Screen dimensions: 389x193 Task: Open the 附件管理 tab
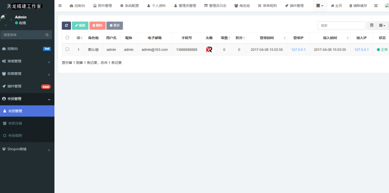click(x=103, y=6)
